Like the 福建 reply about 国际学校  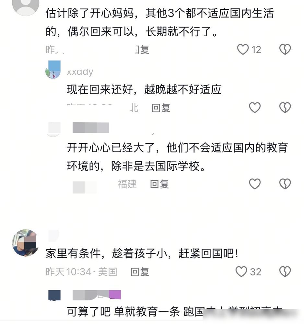(255, 184)
